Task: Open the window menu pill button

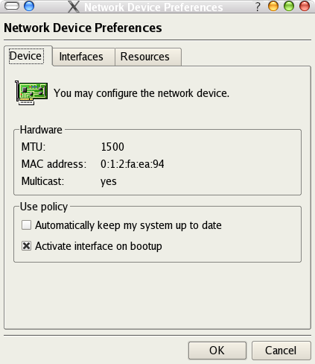Action: tap(12, 6)
